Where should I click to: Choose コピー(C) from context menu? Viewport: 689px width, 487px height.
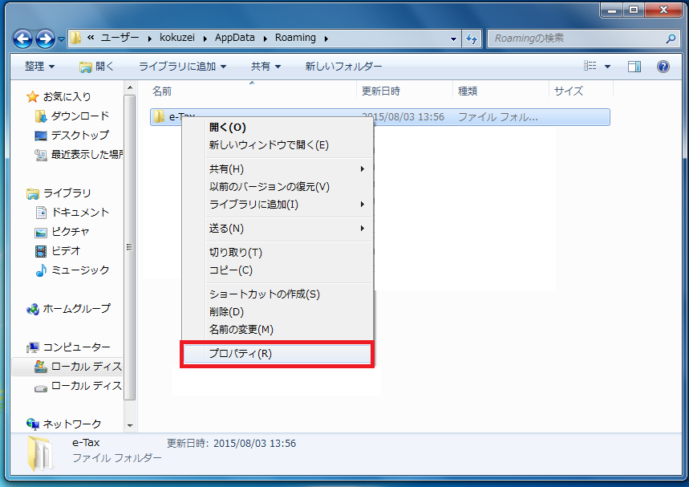click(278, 270)
